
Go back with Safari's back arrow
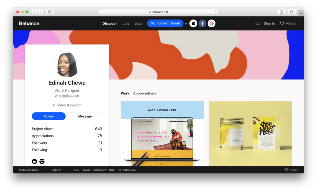click(x=34, y=12)
